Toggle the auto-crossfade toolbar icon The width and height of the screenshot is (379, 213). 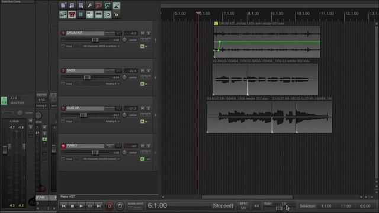63,14
